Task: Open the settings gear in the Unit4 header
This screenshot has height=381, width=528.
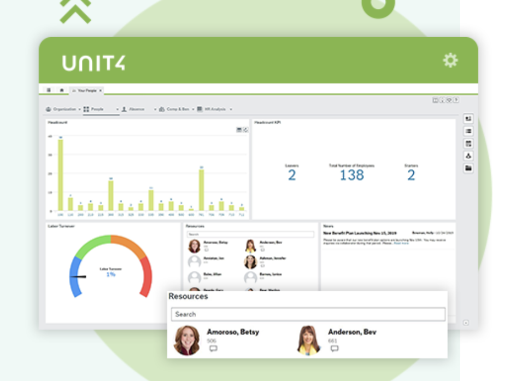Action: click(450, 60)
